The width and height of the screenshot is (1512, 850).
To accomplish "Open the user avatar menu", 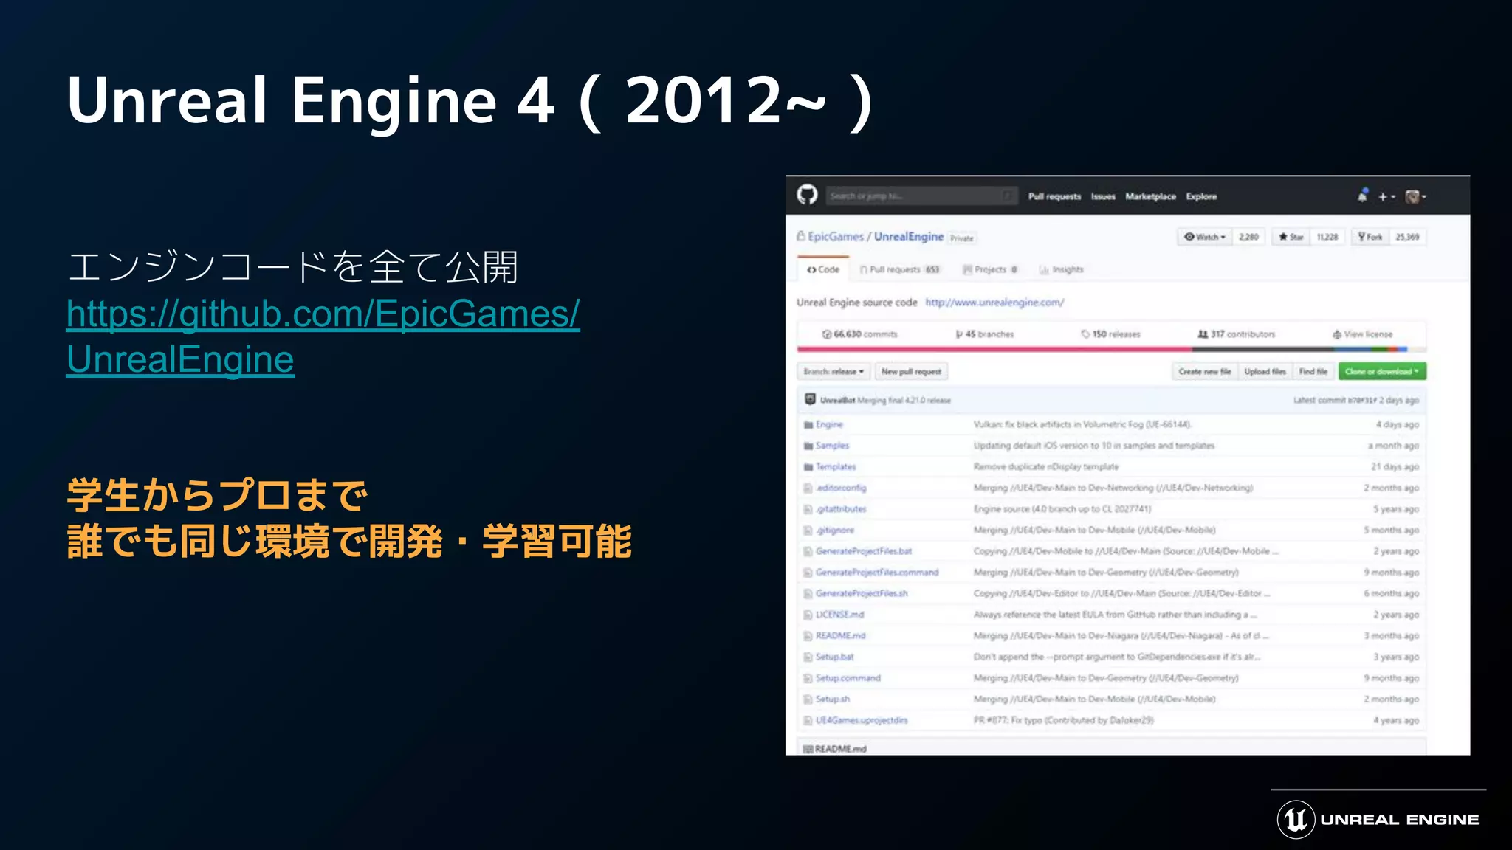I will (1415, 196).
